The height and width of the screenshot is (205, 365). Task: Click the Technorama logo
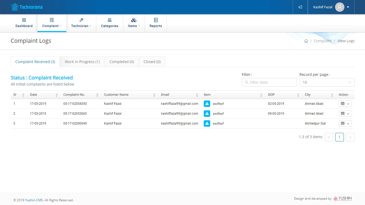[x=27, y=7]
